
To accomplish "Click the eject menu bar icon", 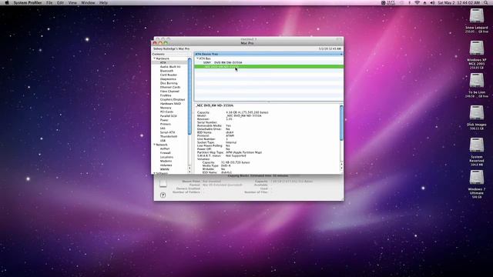I will (x=424, y=2).
